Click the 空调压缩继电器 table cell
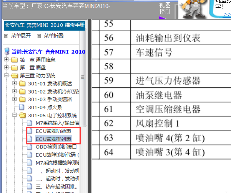The height and width of the screenshot is (193, 231). point(181,109)
